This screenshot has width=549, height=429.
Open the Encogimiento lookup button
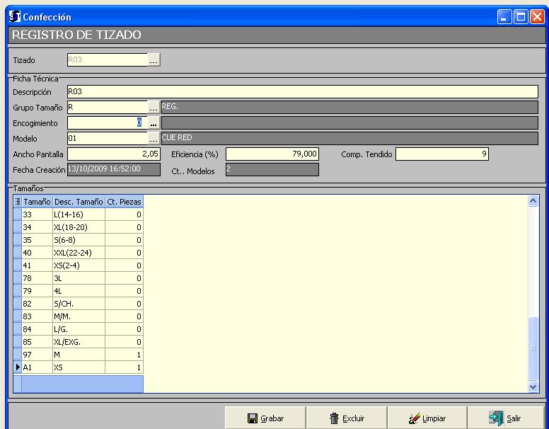click(154, 123)
